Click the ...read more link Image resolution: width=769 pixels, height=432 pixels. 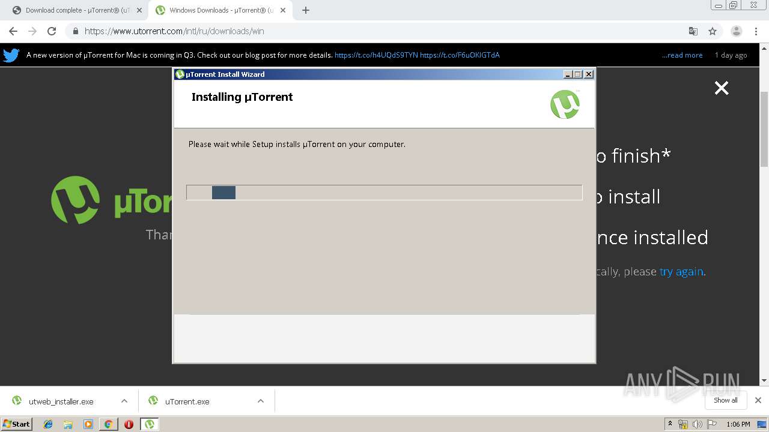click(682, 55)
